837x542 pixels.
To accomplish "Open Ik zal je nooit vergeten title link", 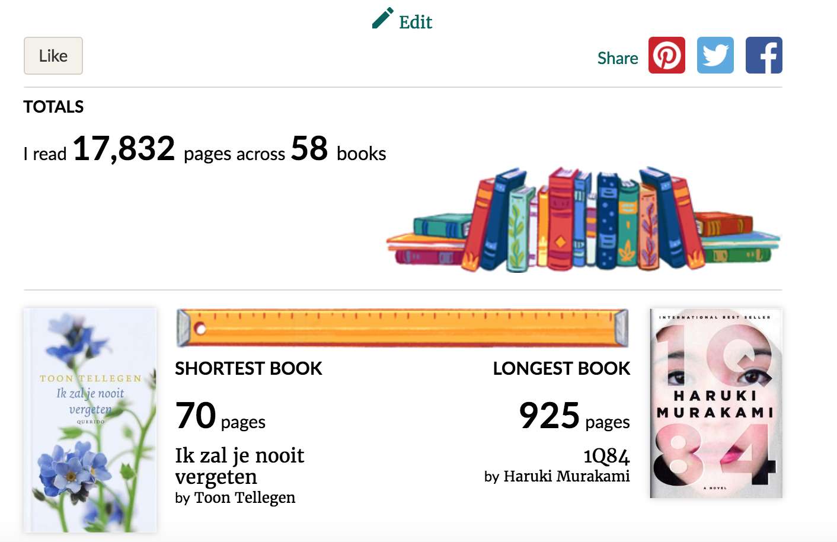I will pos(239,466).
